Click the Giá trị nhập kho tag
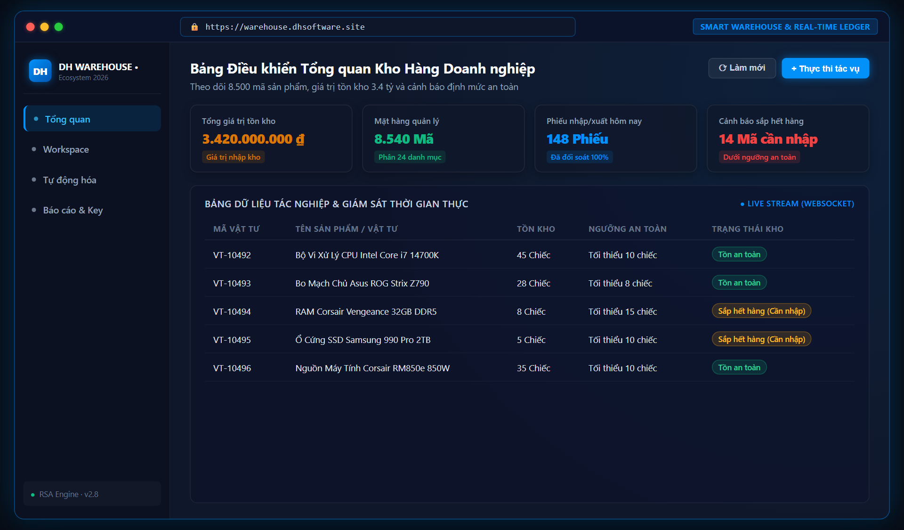The image size is (904, 530). pos(233,157)
